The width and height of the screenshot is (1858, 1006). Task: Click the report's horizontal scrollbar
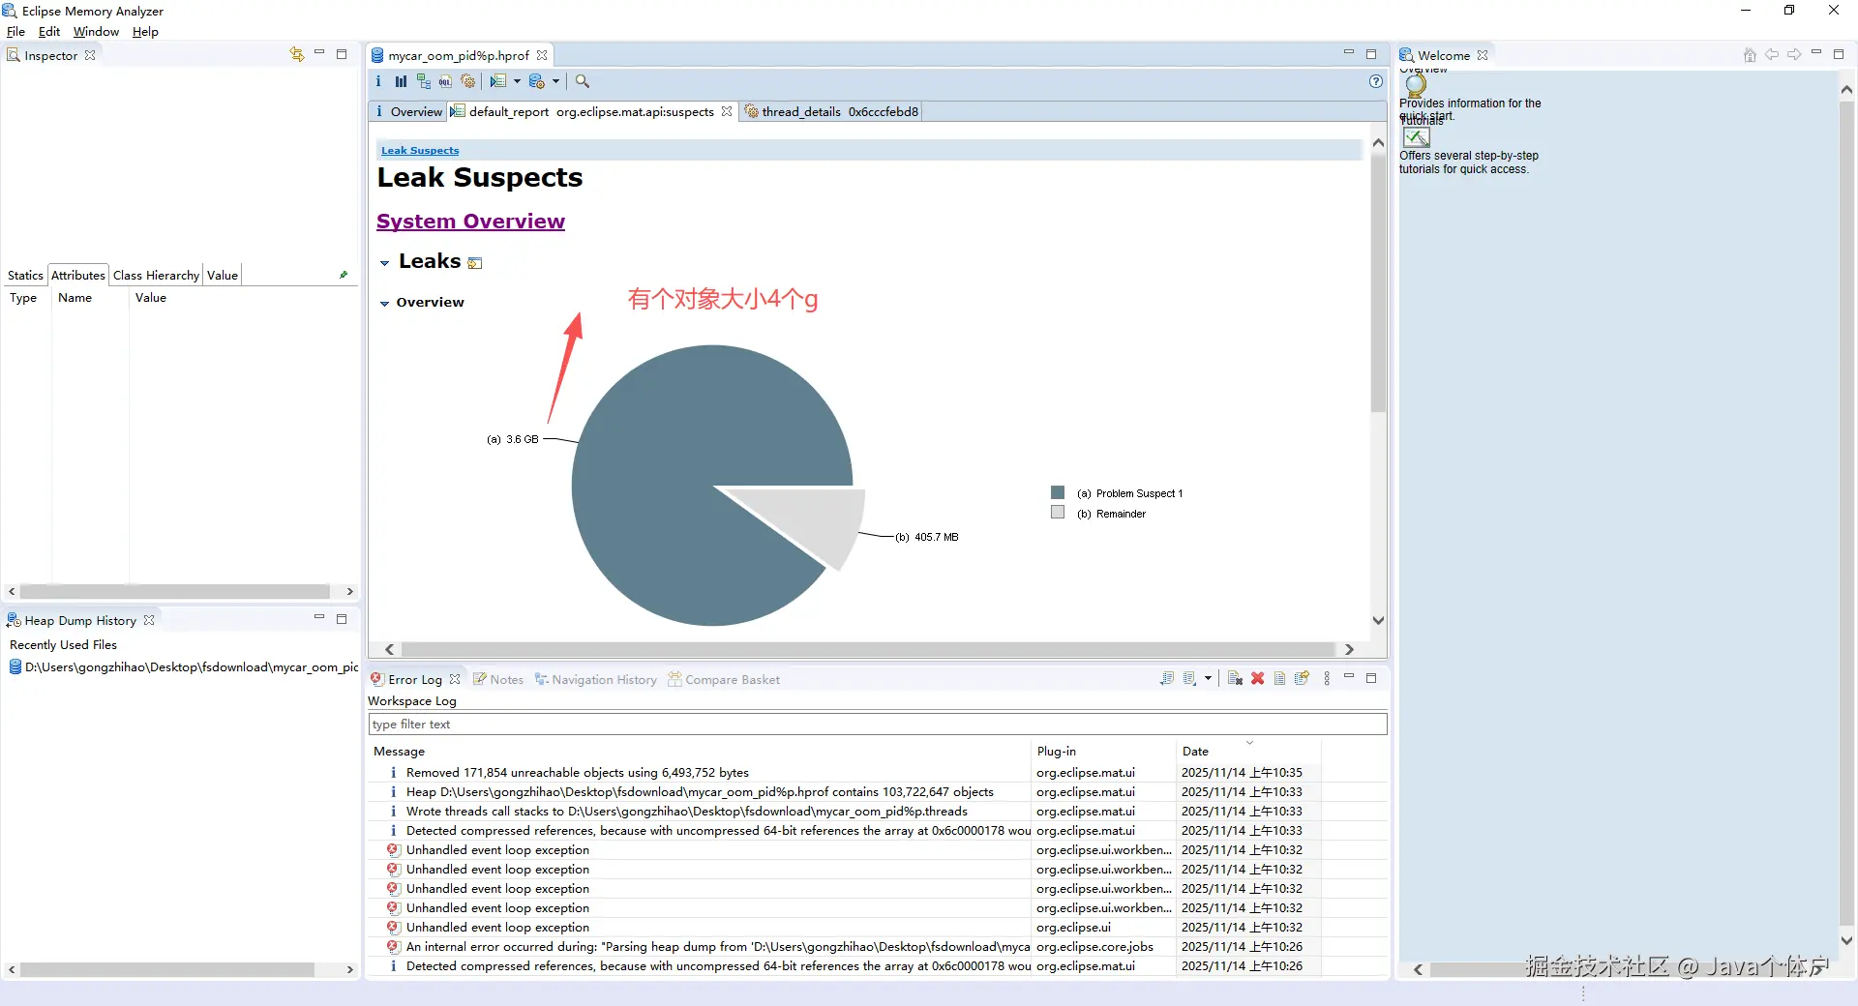pyautogui.click(x=868, y=650)
